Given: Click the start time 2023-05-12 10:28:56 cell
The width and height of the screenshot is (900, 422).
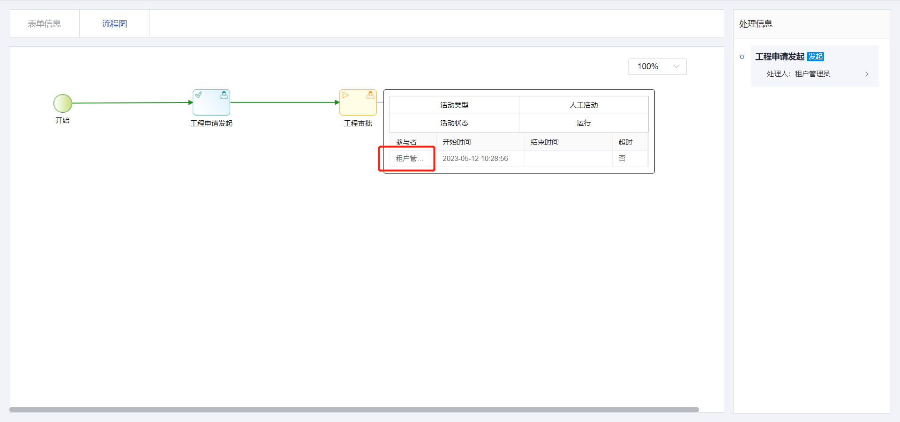Looking at the screenshot, I should point(475,159).
